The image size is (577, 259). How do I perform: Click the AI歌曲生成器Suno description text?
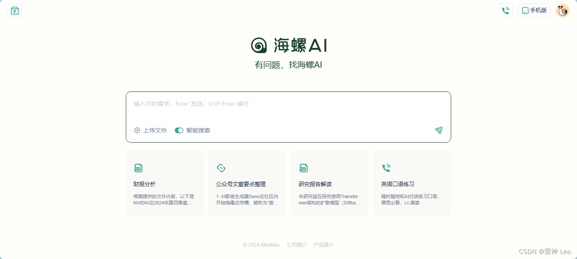(x=247, y=200)
